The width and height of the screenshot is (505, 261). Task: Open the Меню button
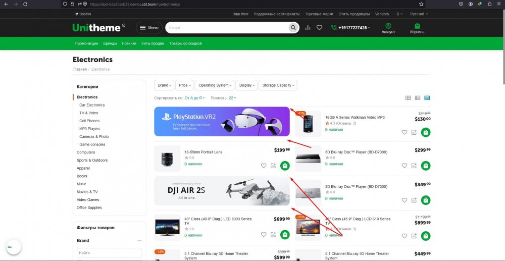149,28
